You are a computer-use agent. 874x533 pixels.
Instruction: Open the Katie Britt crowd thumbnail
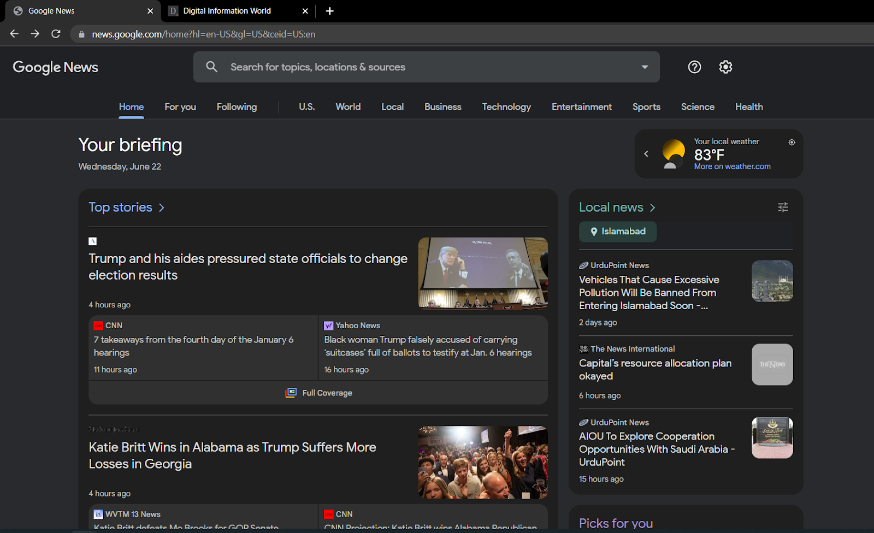pos(483,462)
